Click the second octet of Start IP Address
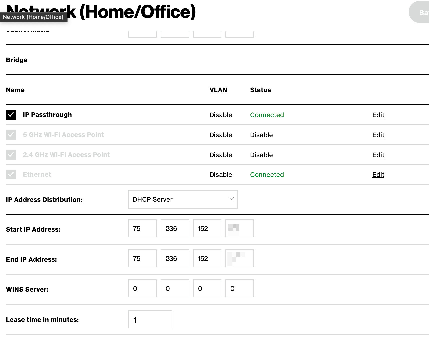 point(175,228)
